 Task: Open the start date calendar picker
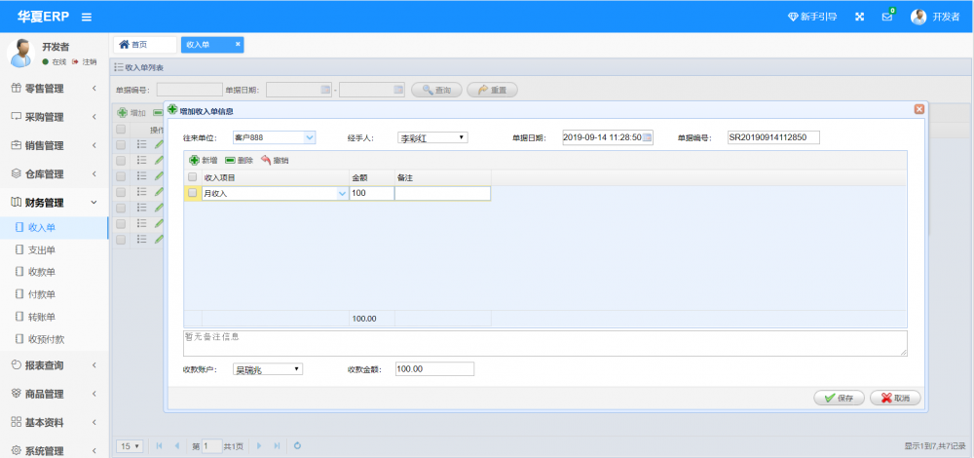(325, 90)
